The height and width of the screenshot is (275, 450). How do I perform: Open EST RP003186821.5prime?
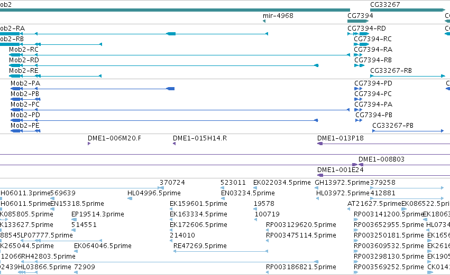click(x=301, y=267)
